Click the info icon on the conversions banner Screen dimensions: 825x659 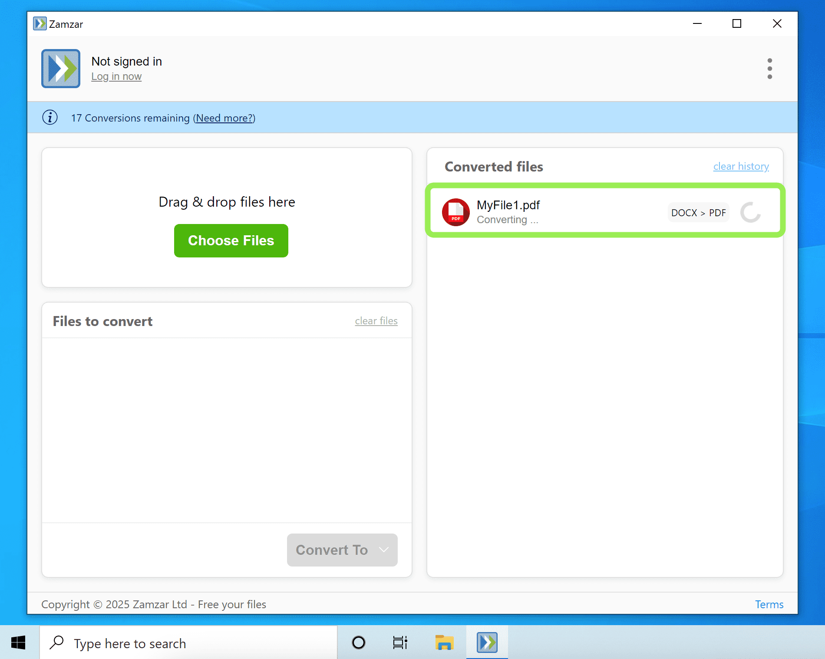[49, 118]
